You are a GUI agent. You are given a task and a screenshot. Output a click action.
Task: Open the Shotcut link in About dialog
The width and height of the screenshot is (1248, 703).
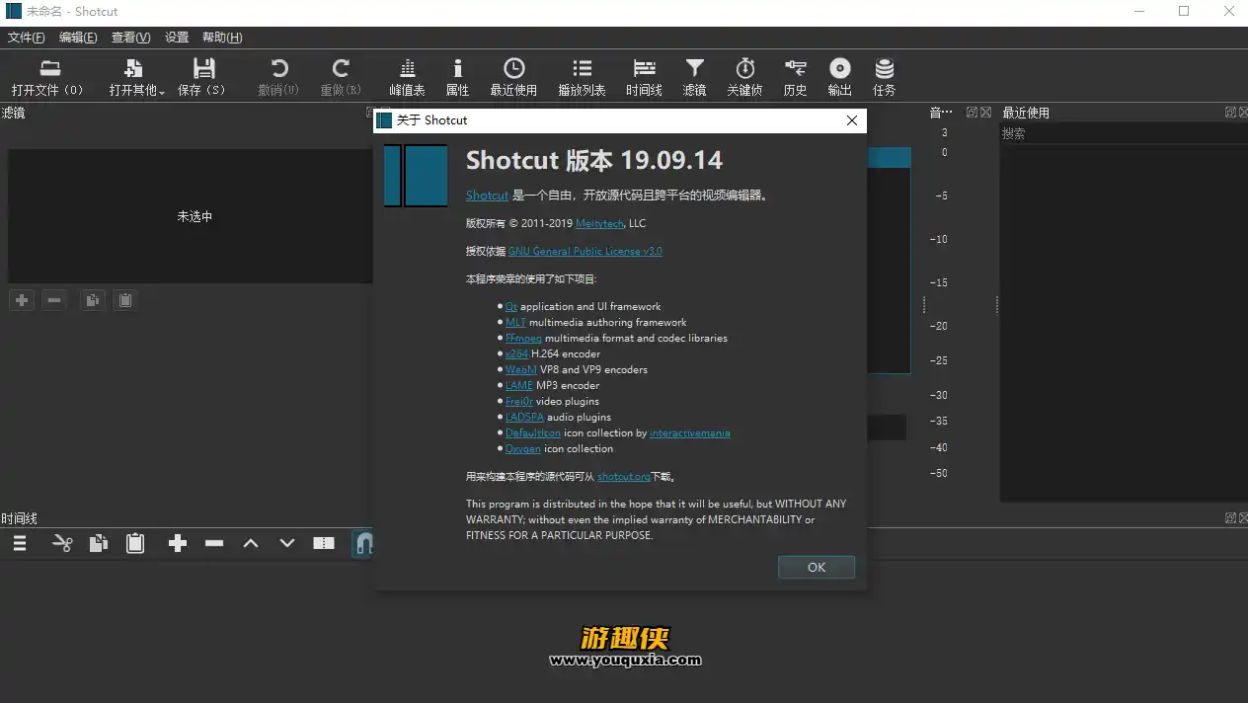487,195
